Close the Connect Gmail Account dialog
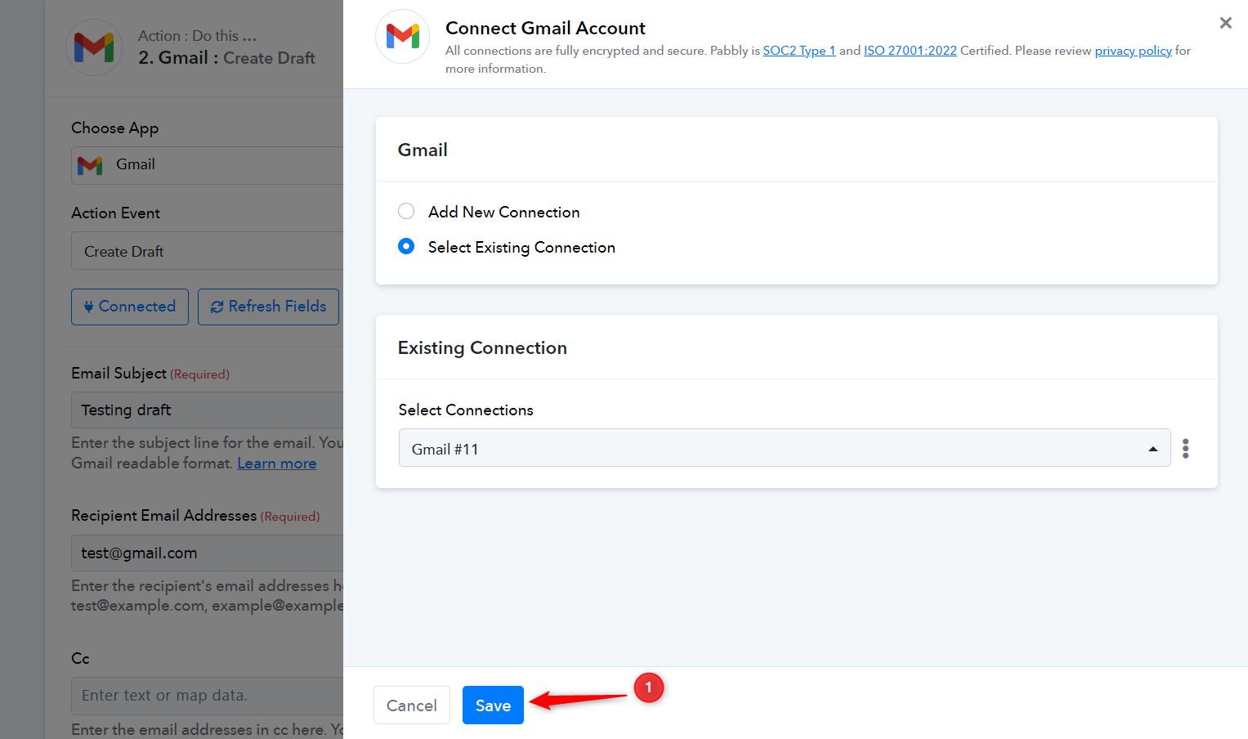Image resolution: width=1248 pixels, height=739 pixels. (x=1225, y=23)
